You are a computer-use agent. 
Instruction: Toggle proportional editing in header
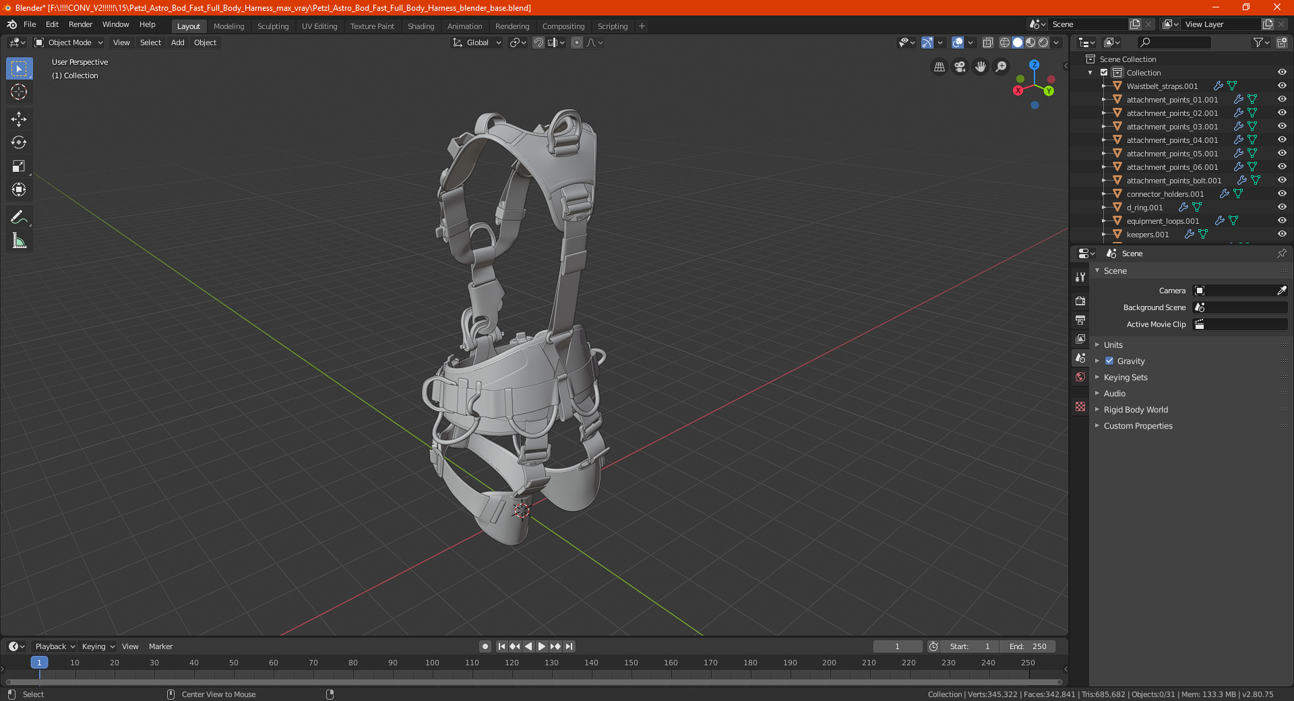[x=577, y=42]
